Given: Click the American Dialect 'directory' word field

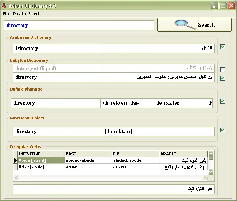Looking at the screenshot, I should (57, 131).
